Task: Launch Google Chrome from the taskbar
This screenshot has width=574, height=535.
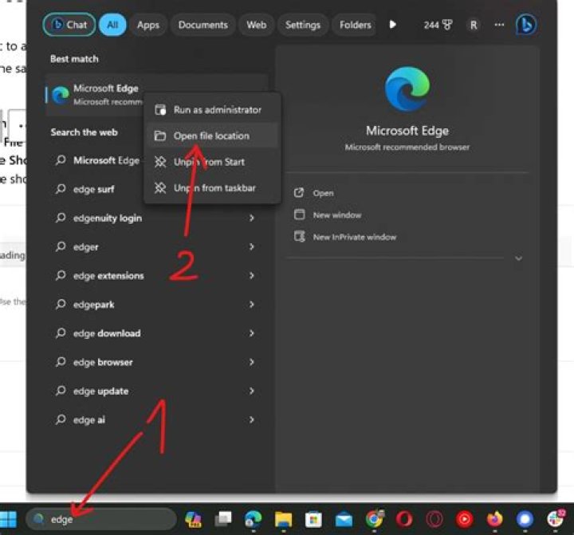Action: pyautogui.click(x=374, y=519)
